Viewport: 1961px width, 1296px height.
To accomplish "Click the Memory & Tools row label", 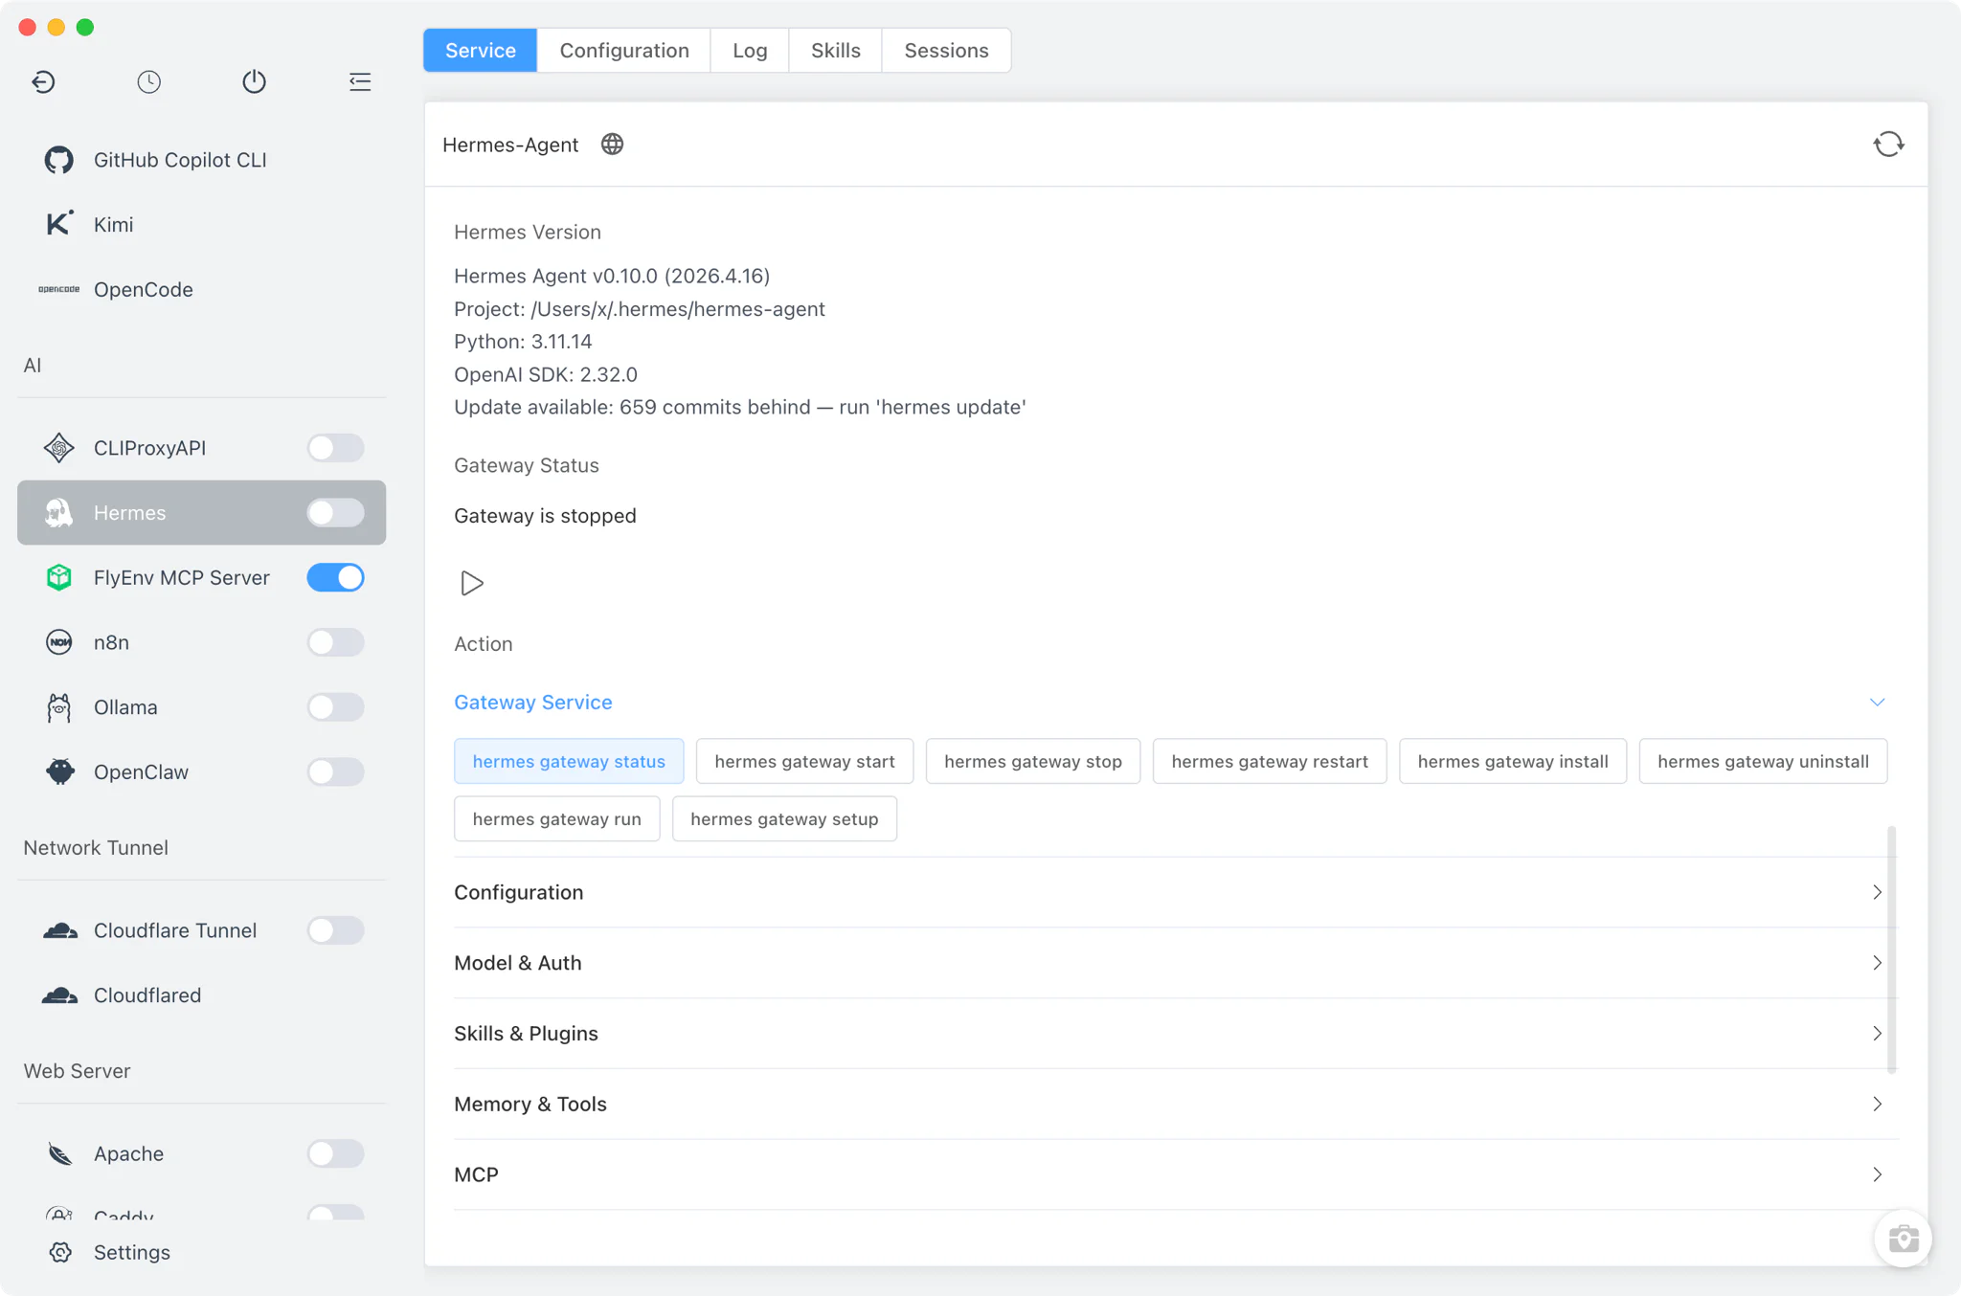I will tap(530, 1105).
